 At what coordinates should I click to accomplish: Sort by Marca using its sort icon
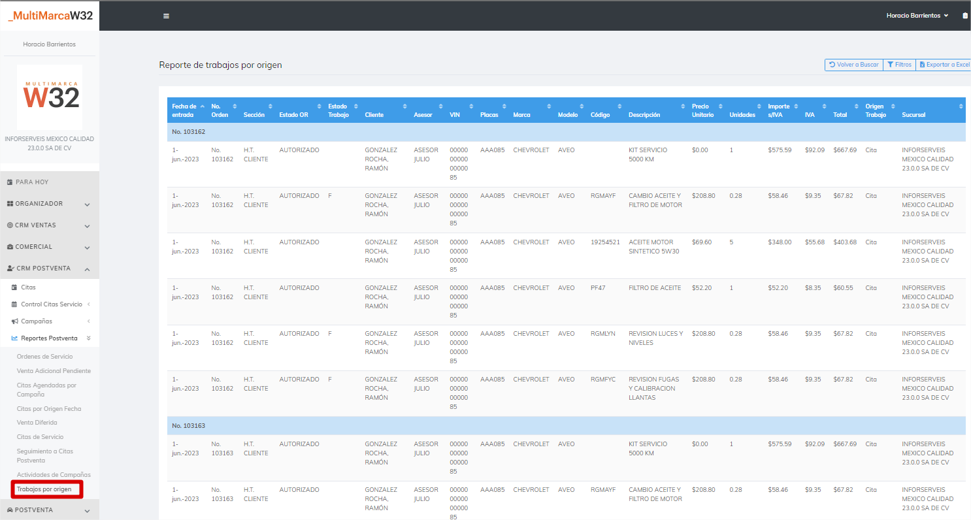550,106
